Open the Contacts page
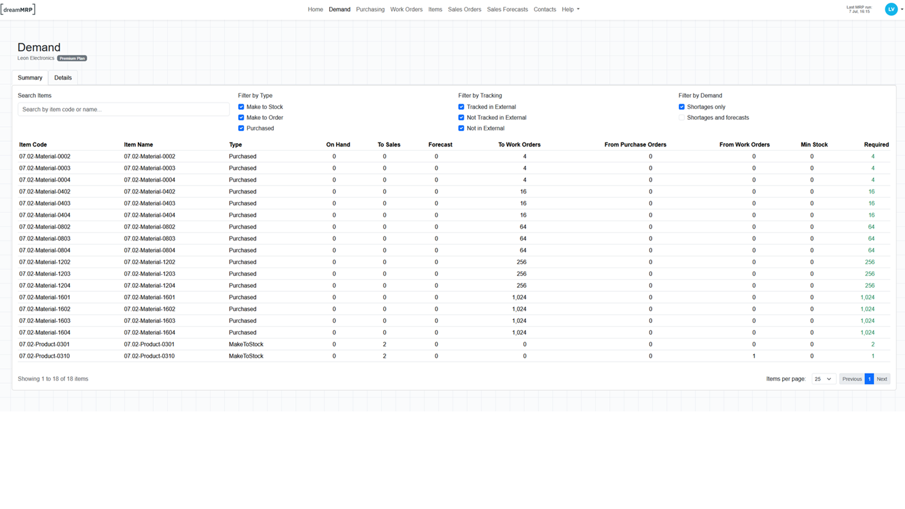Image resolution: width=905 pixels, height=509 pixels. pos(545,10)
